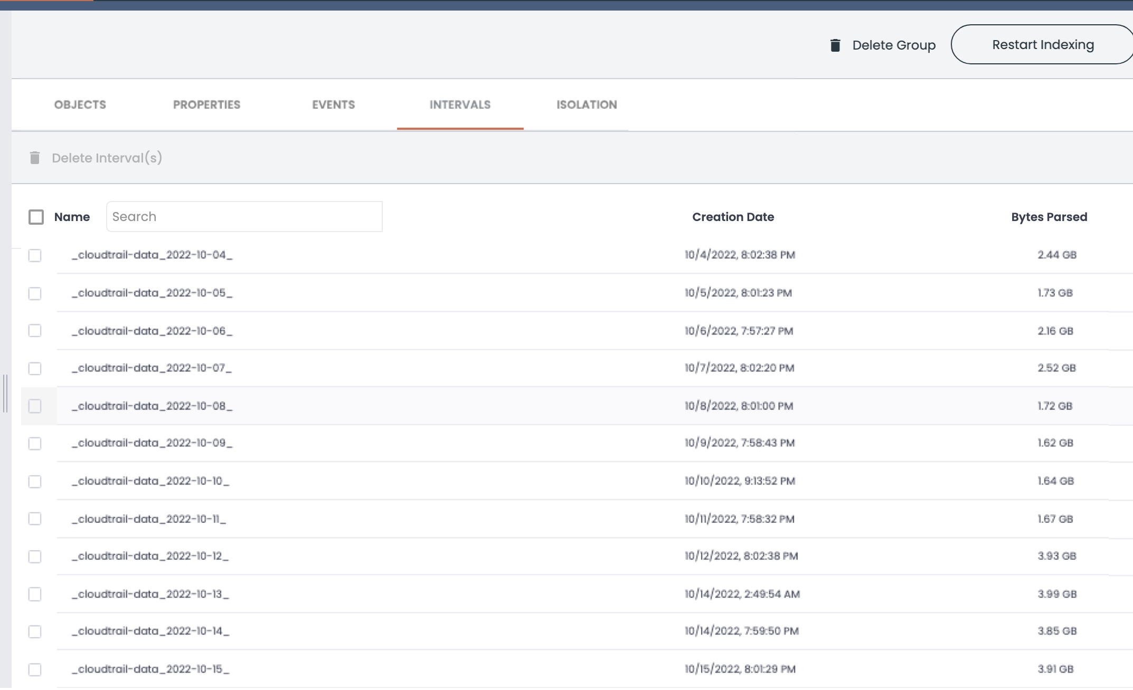Check the box beside _cloudtrail-data_2022-10-10_

pos(35,482)
